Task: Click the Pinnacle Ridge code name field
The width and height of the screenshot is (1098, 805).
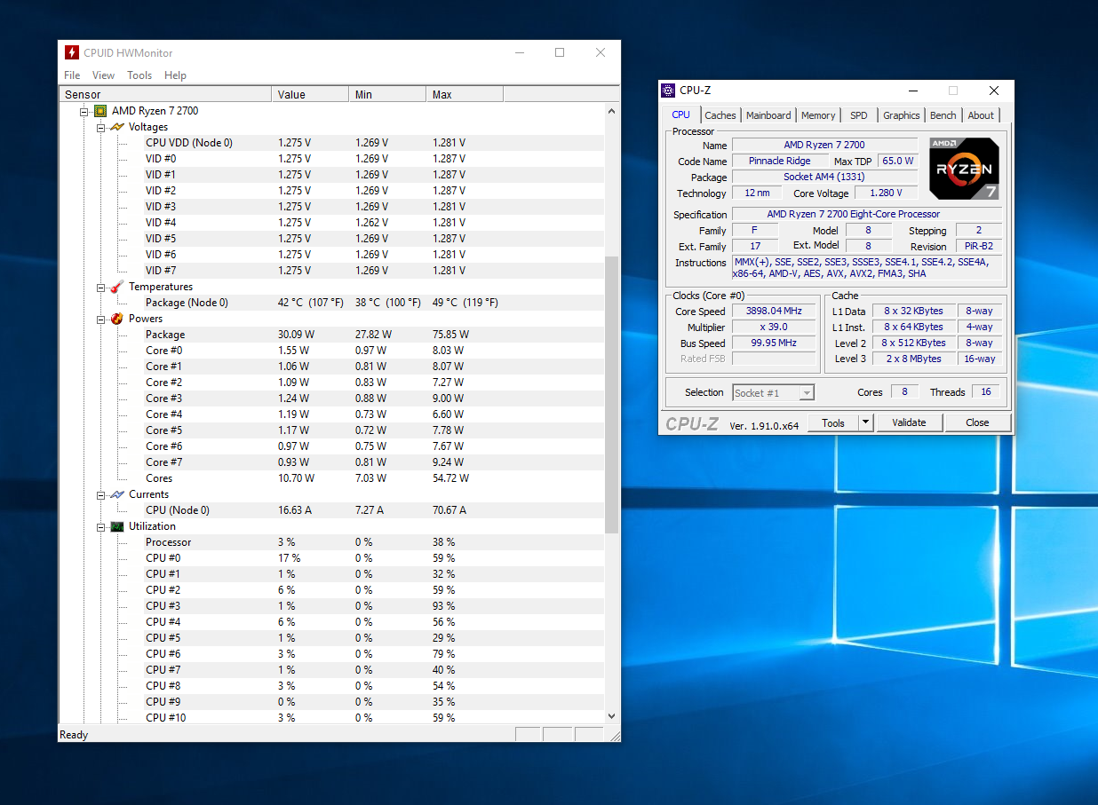Action: tap(778, 161)
